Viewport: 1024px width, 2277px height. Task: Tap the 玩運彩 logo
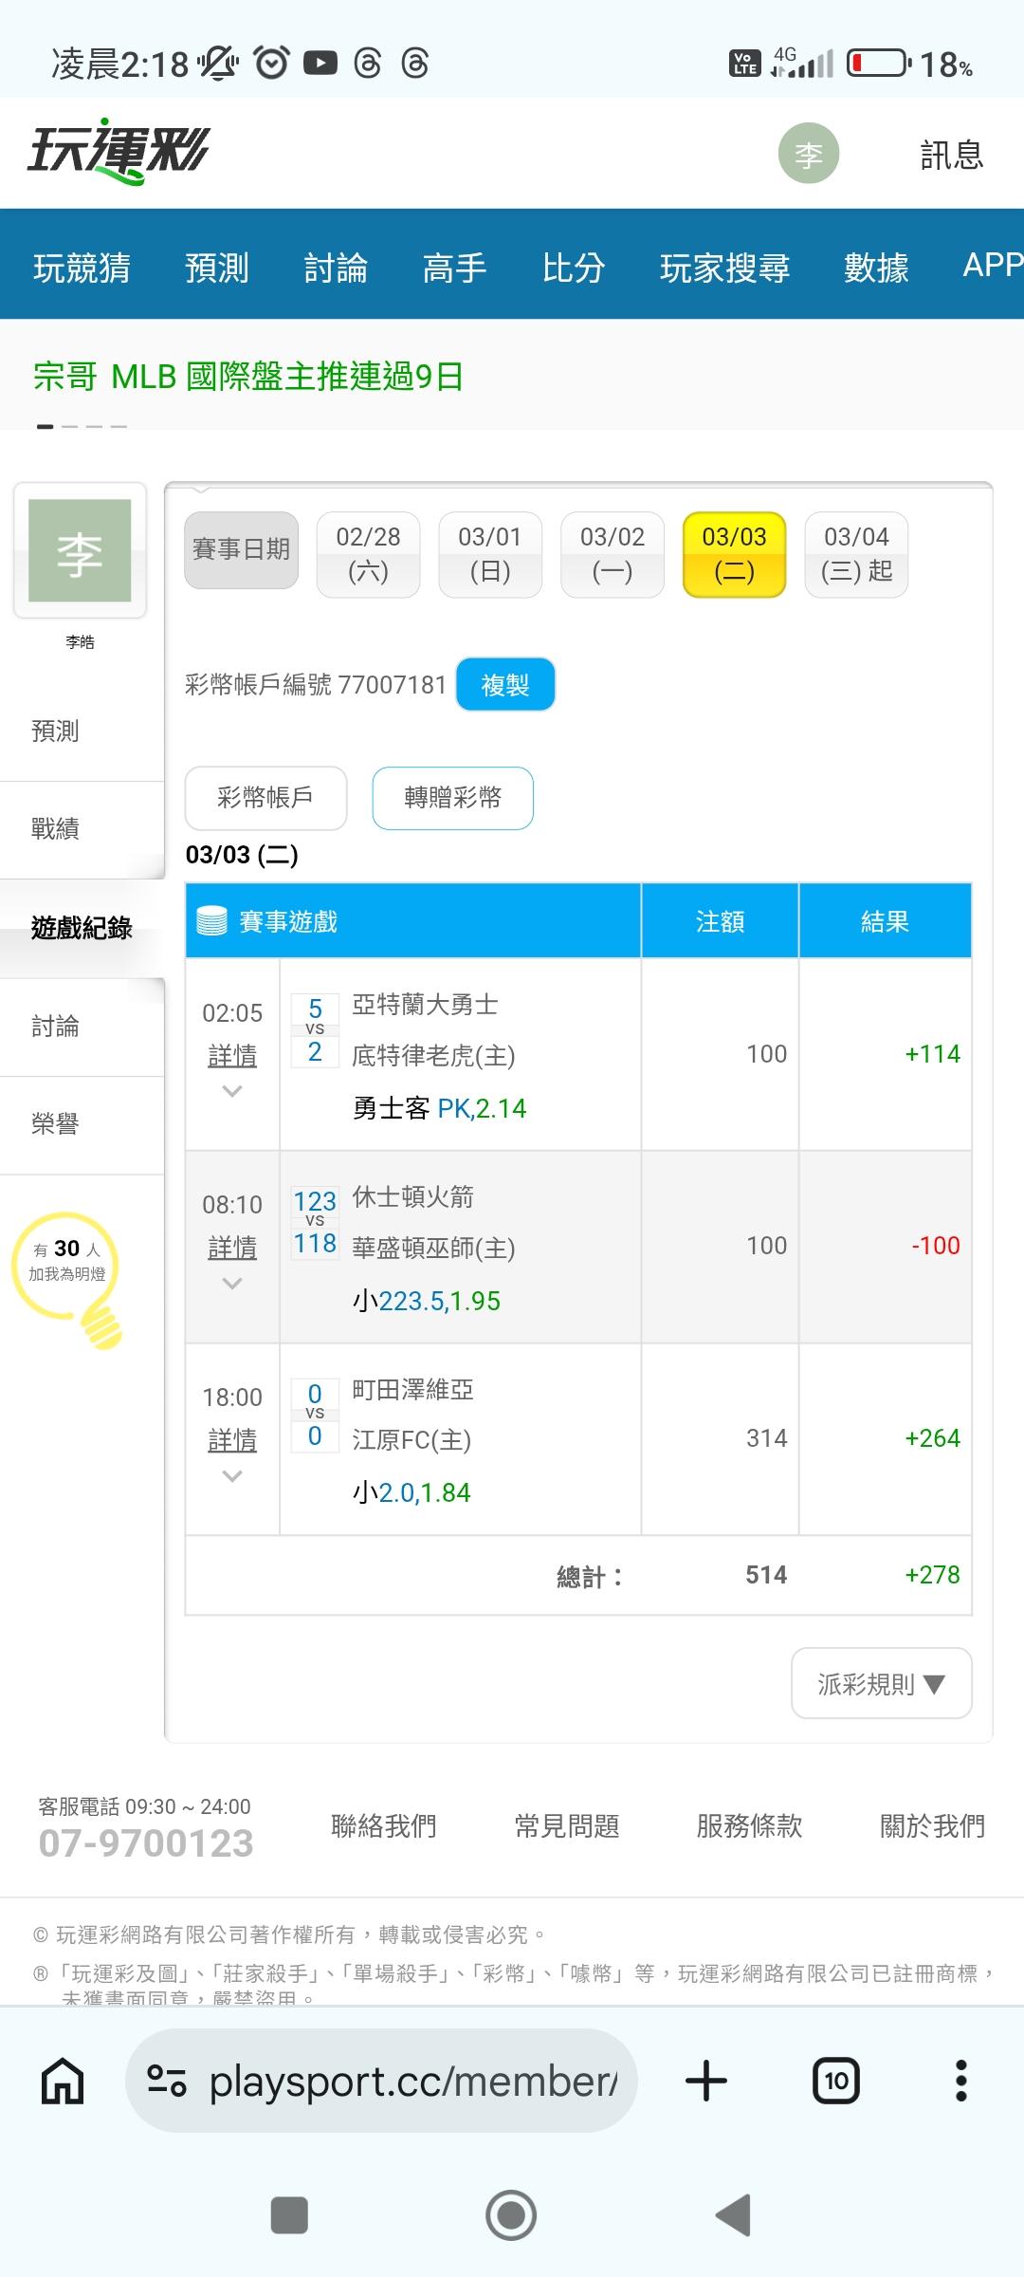119,152
